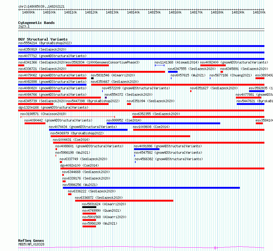Viewport: 273px width, 251px height.
Task: Select the nsv4082898 variant label
Action: click(52, 82)
